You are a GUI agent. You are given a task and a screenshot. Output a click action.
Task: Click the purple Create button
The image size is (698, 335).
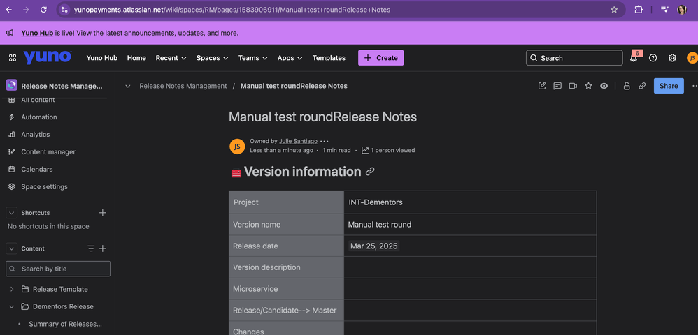coord(380,58)
